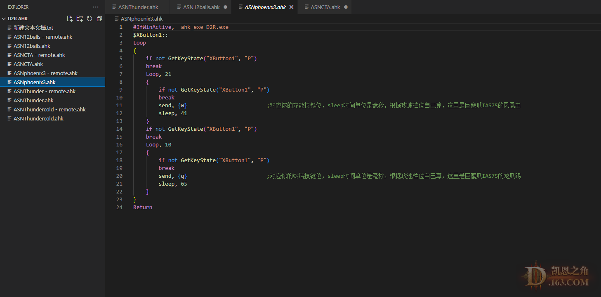Click "send, {q}" in the code
This screenshot has height=297, width=601.
pyautogui.click(x=173, y=176)
